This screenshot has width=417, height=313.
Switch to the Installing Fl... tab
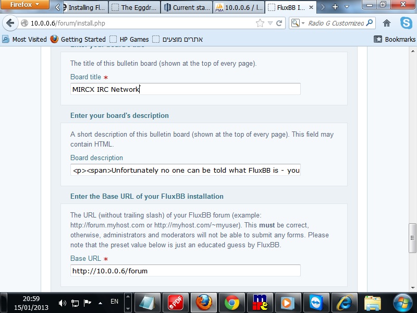point(85,7)
